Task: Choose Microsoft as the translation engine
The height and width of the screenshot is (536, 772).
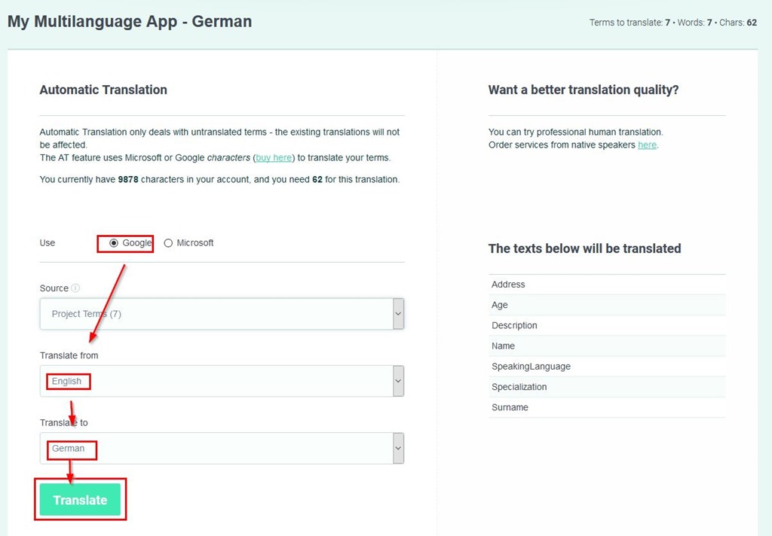Action: point(168,243)
